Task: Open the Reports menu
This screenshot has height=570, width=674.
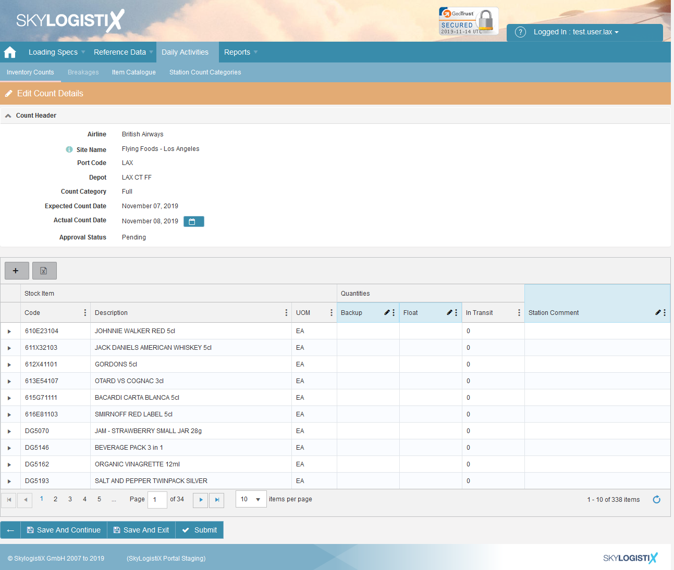Action: (x=241, y=52)
